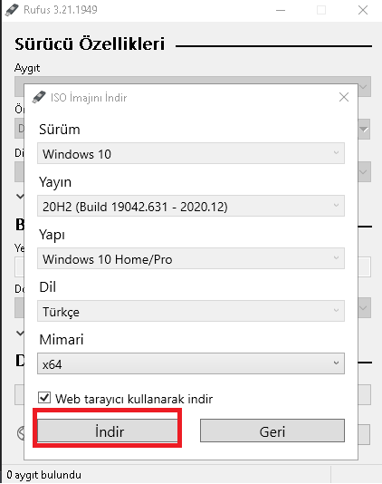Click the Rufus app icon in main title bar
This screenshot has width=382, height=484.
(12, 10)
